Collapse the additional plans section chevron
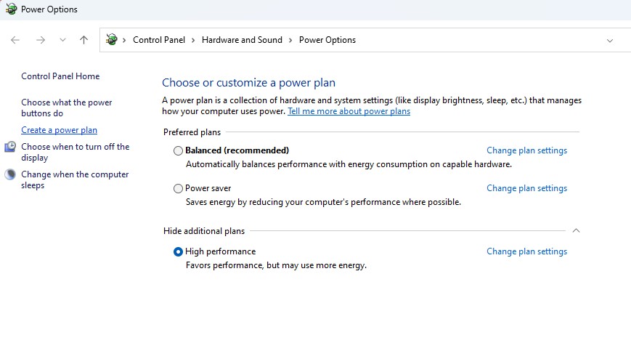 coord(576,231)
